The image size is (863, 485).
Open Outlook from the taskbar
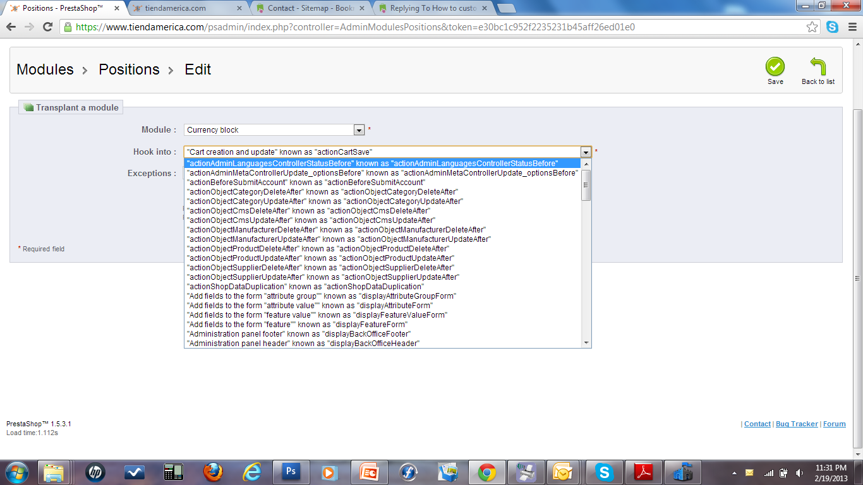tap(562, 472)
